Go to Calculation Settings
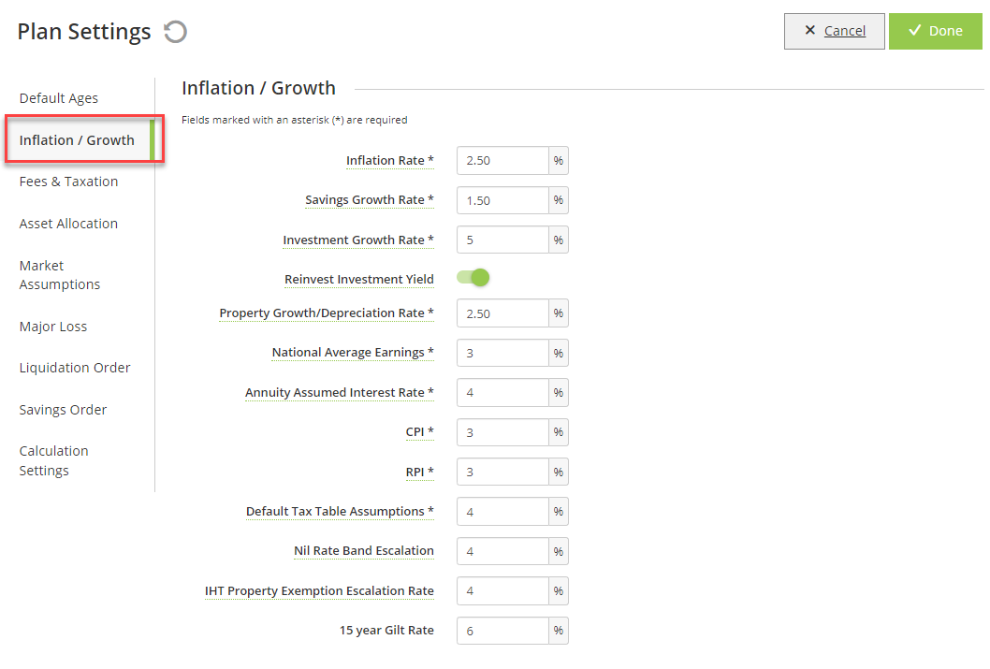The image size is (990, 669). 53,460
